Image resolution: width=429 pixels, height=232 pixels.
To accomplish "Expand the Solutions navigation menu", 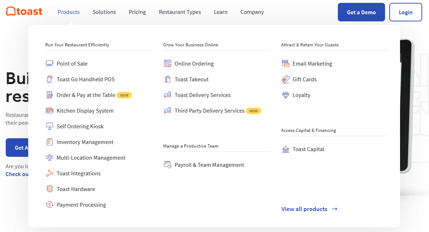I will pos(104,12).
